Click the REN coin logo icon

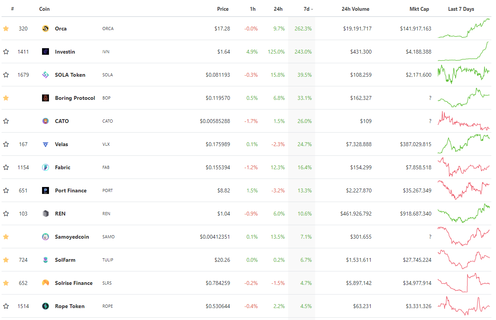click(x=46, y=214)
